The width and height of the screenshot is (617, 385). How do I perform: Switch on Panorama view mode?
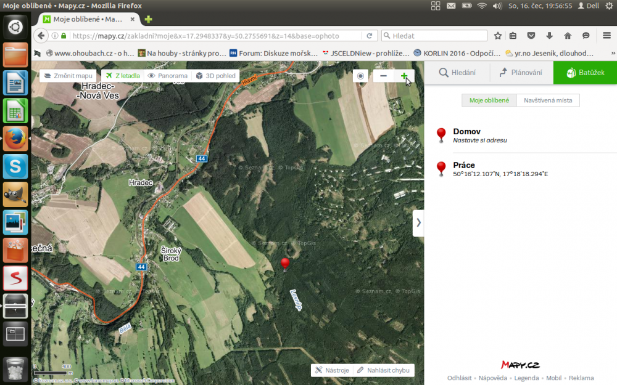[167, 76]
